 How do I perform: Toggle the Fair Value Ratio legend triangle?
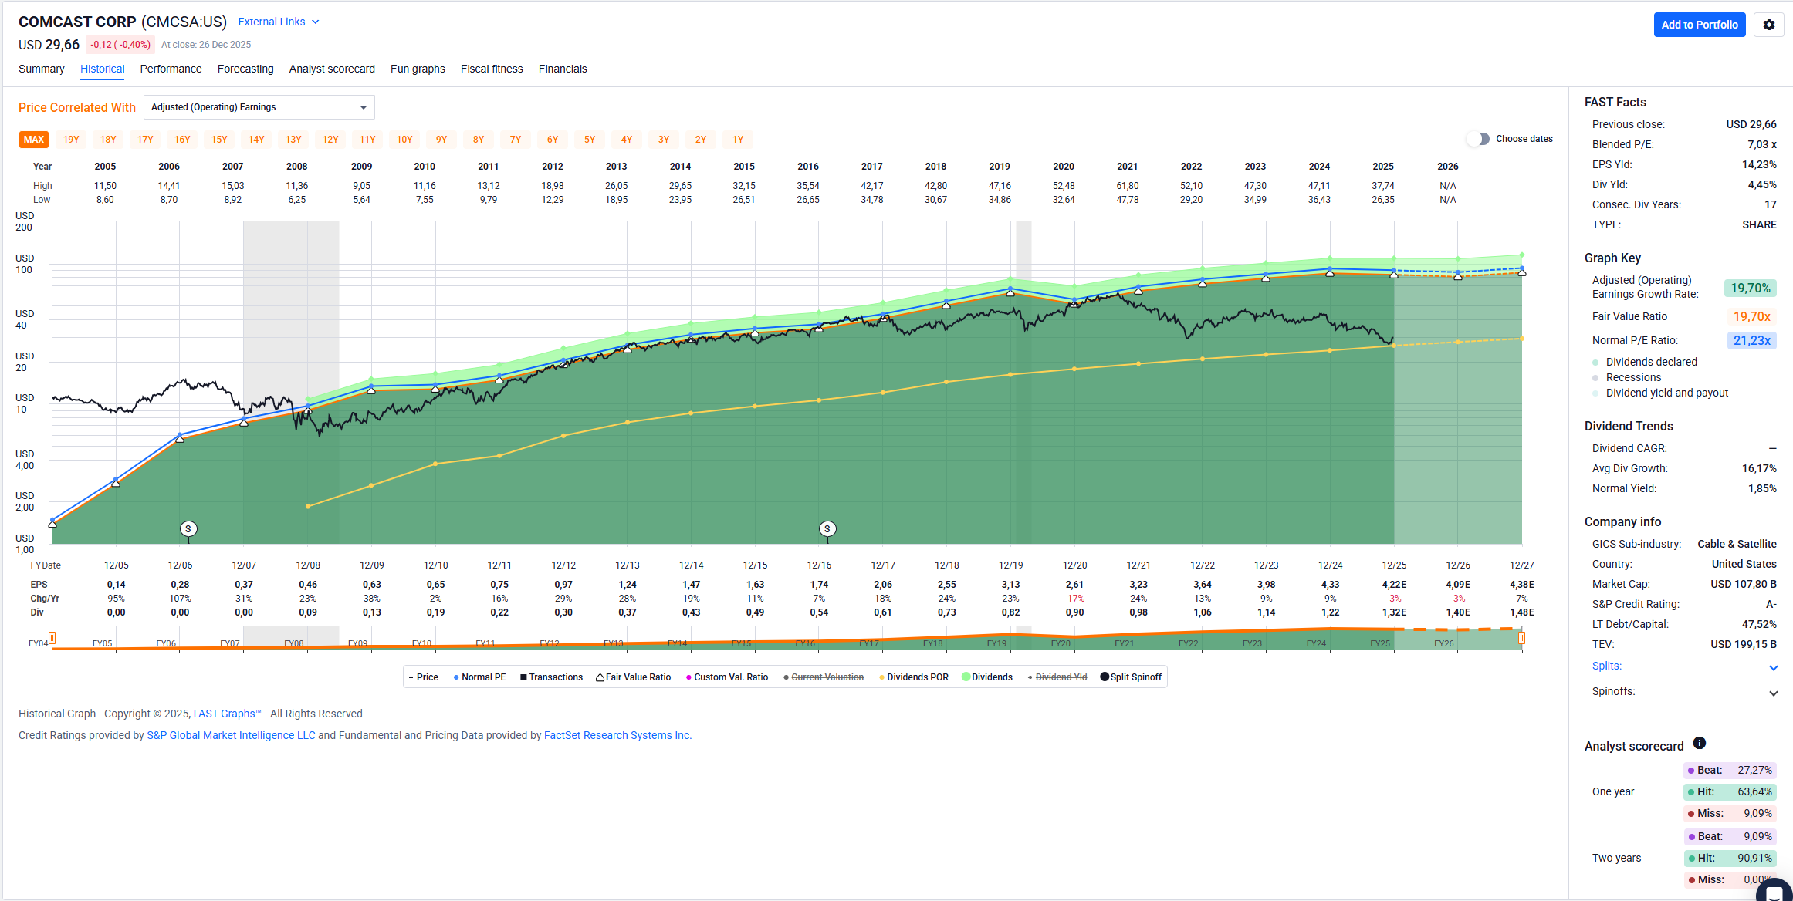tap(600, 677)
